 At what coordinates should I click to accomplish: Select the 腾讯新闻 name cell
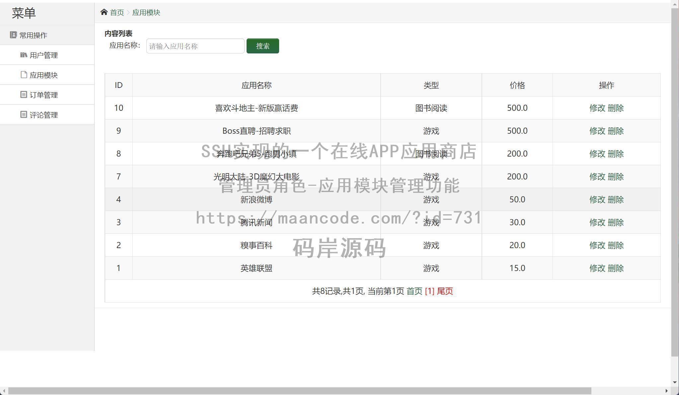click(257, 223)
